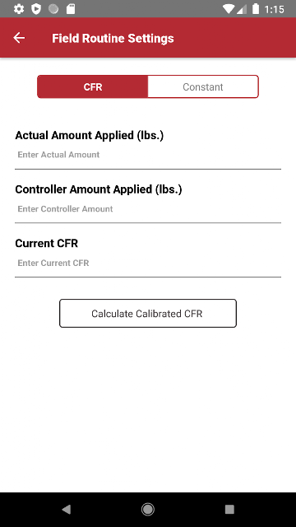Screen dimensions: 296x527
Task: Tap the Android home navigation button
Action: click(x=148, y=509)
